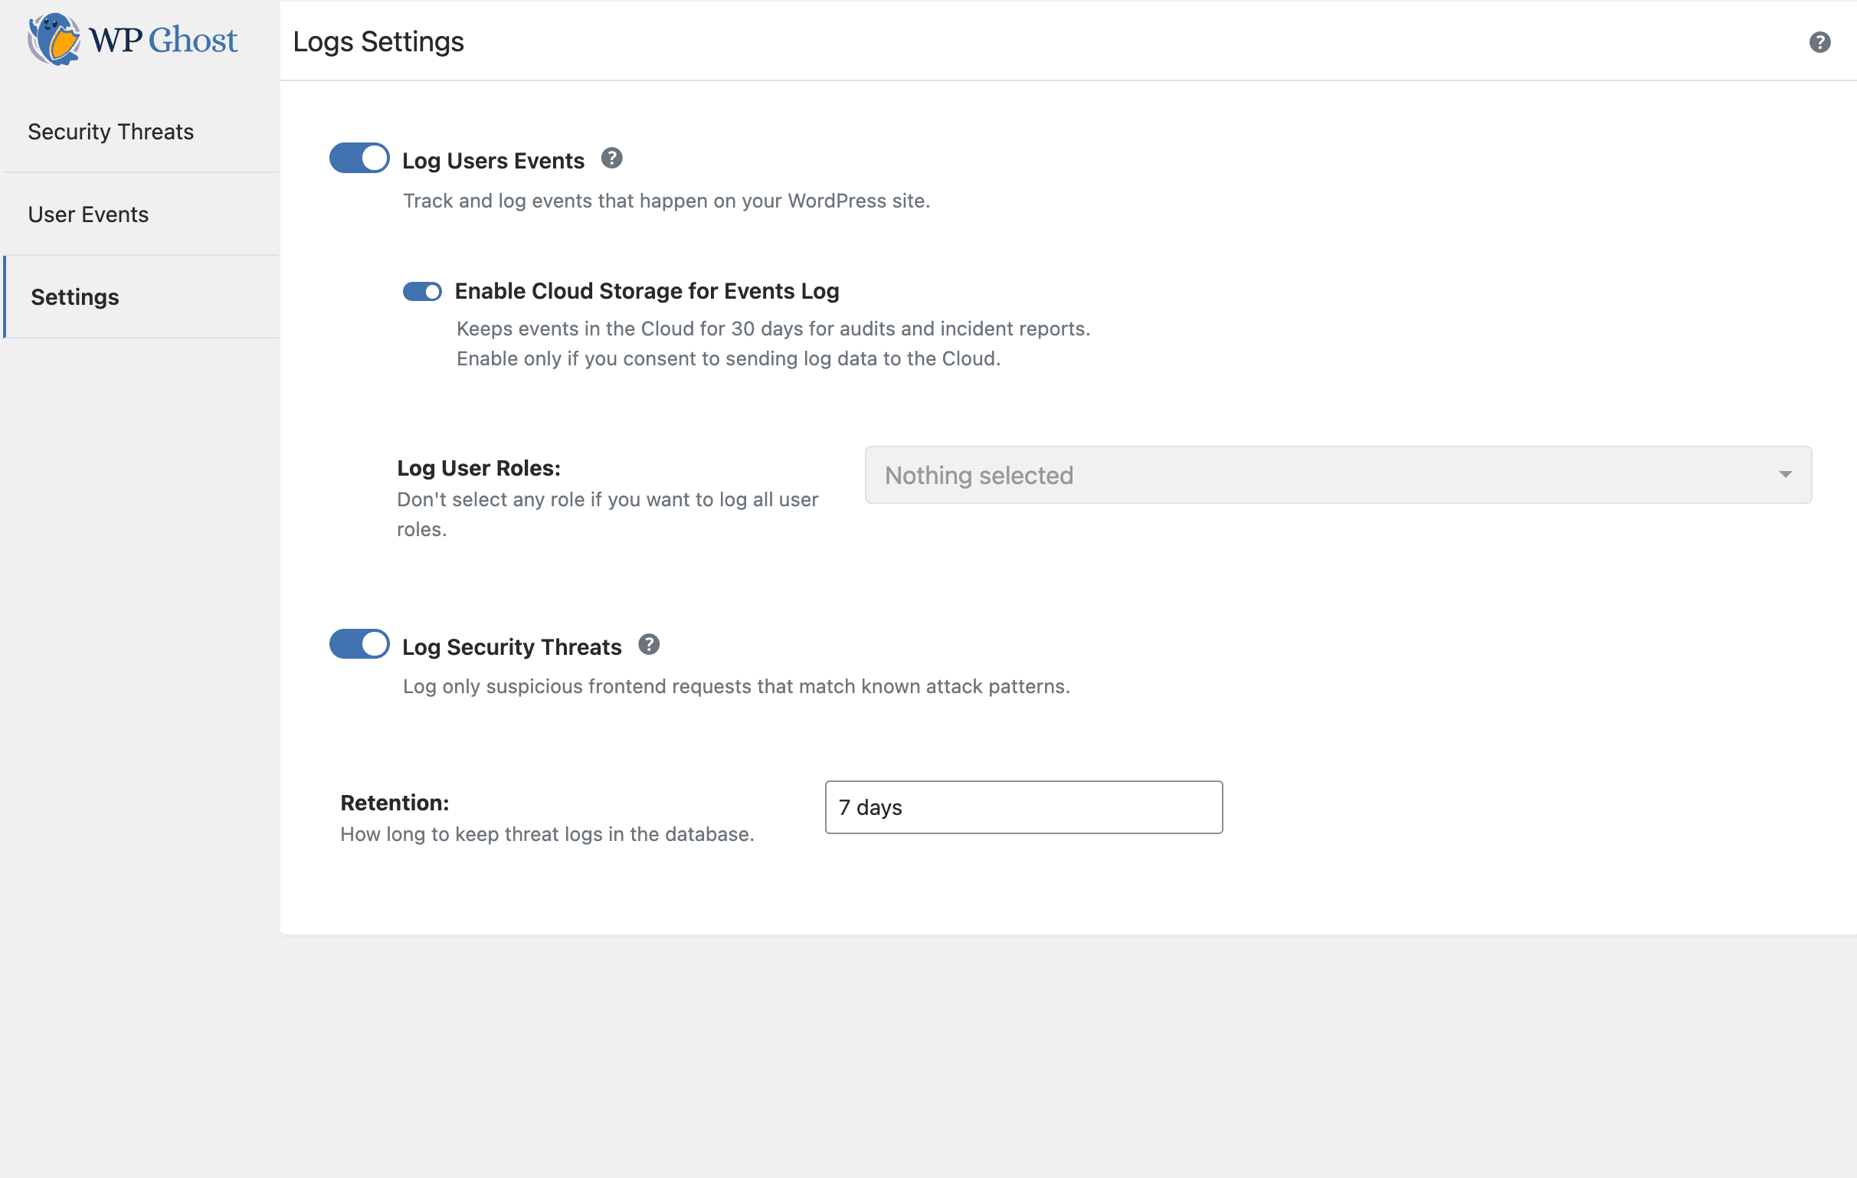This screenshot has height=1178, width=1857.
Task: Click the Log User Roles label
Action: [x=478, y=468]
